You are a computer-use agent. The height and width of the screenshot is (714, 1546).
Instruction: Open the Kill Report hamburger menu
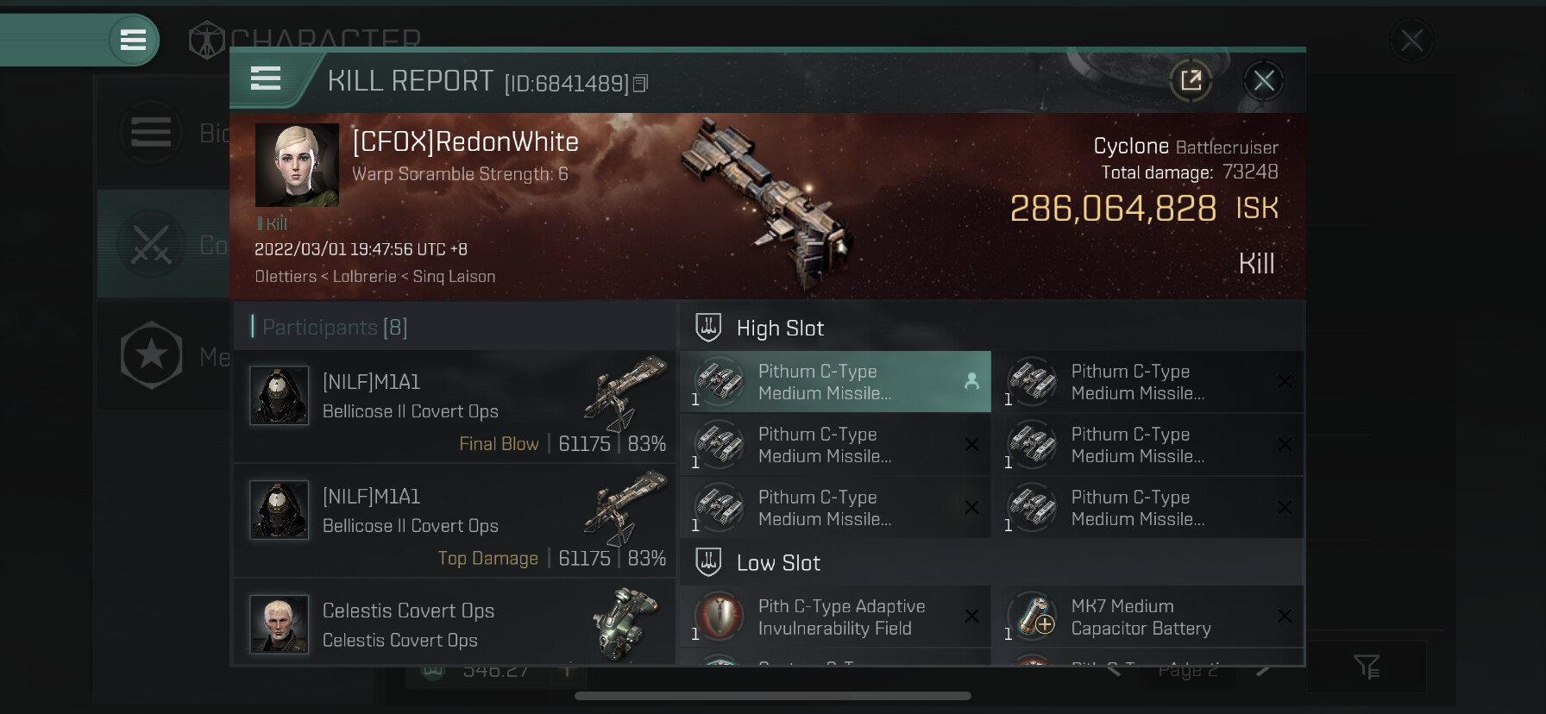[266, 79]
